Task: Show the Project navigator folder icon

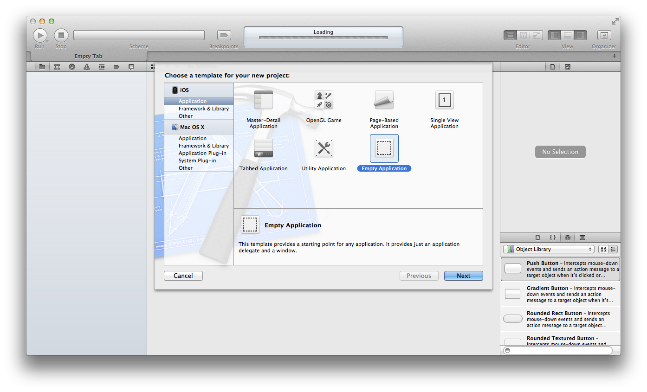Action: coord(42,67)
